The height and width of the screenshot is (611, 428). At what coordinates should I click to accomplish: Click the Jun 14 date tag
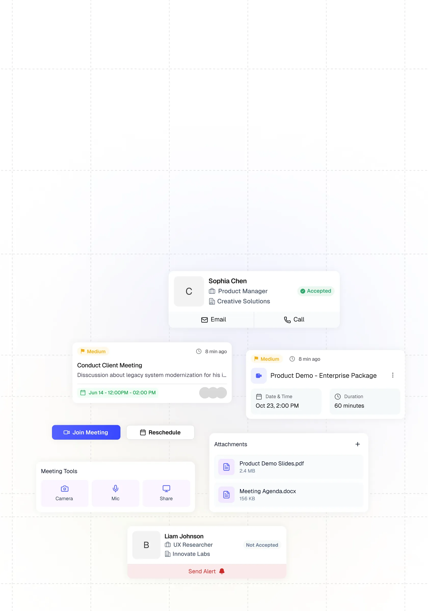(118, 393)
